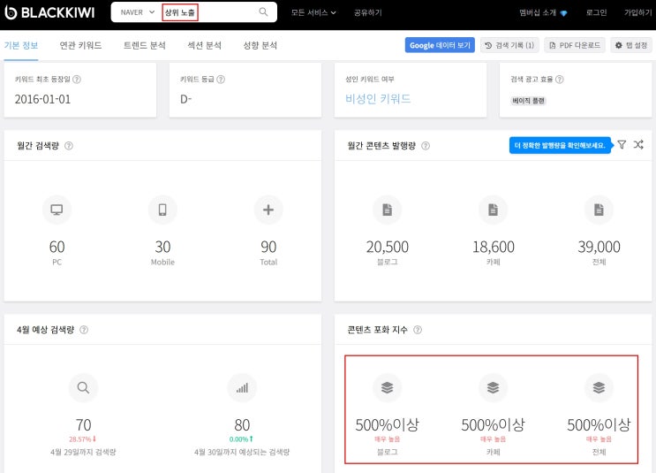Select the 기본 정보 tab
This screenshot has height=473, width=656.
pos(21,45)
